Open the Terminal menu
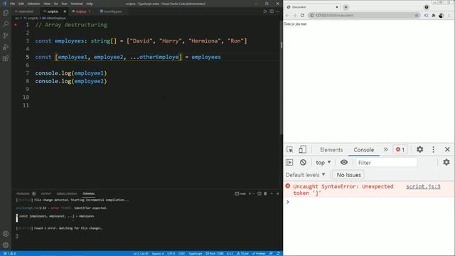This screenshot has height=256, width=455. [x=77, y=4]
